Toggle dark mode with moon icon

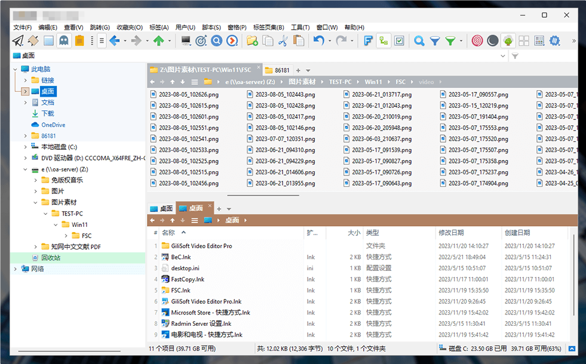click(493, 41)
